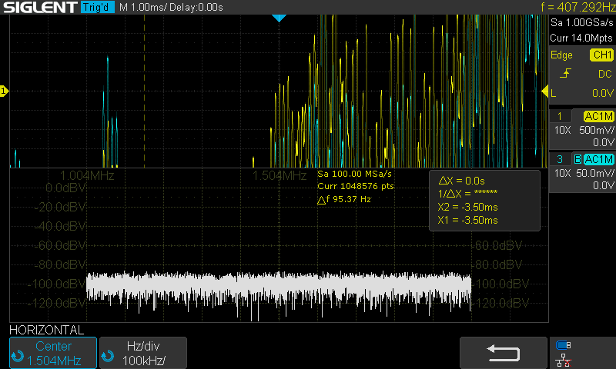Click the rotary knob icon beside Center

click(x=17, y=357)
